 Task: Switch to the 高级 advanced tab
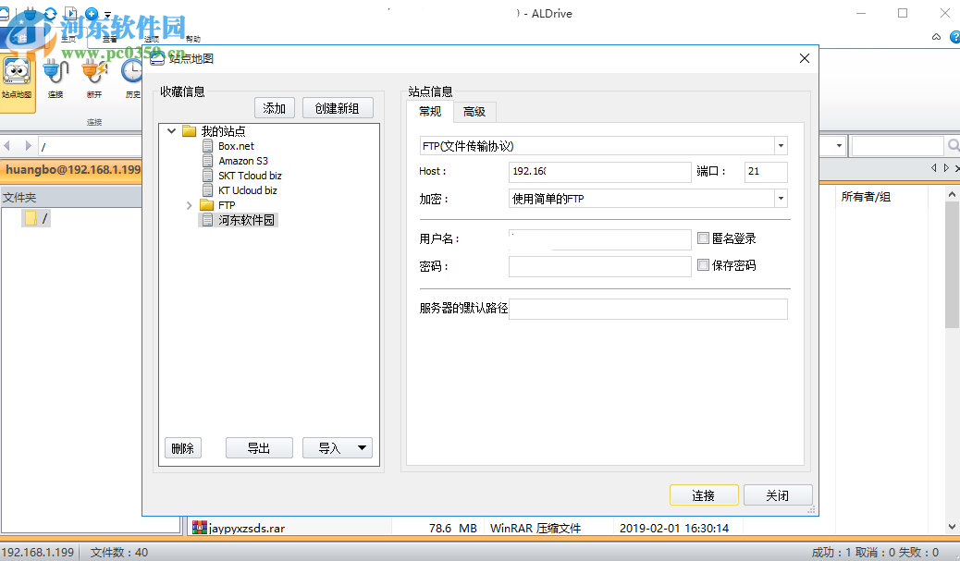tap(474, 111)
